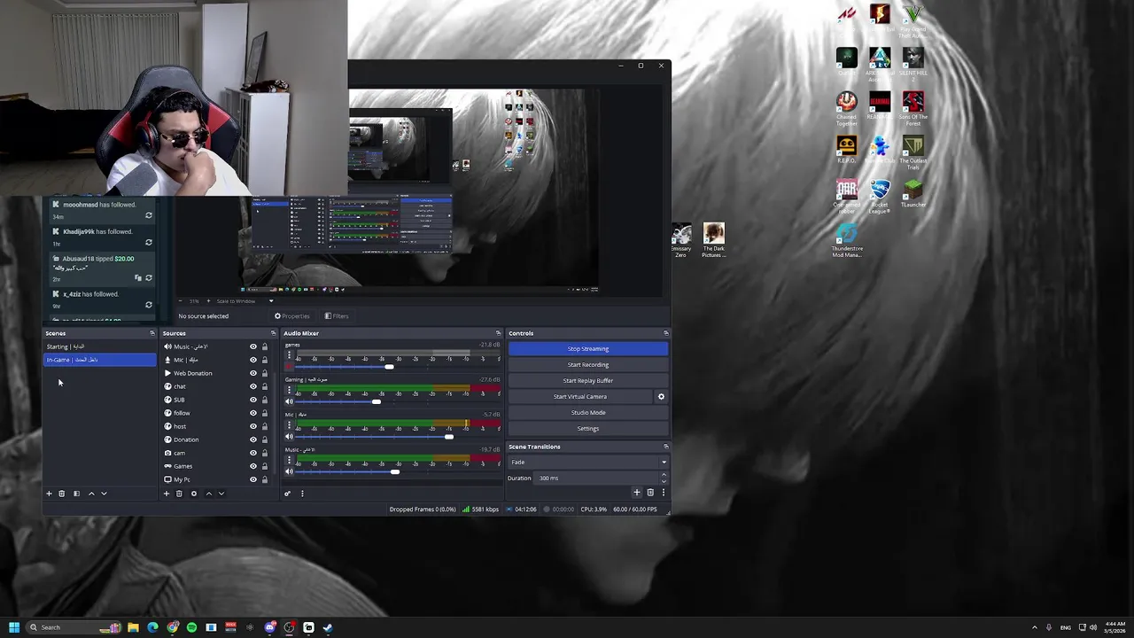Open Discord from the taskbar
The height and width of the screenshot is (638, 1134).
coord(270,627)
